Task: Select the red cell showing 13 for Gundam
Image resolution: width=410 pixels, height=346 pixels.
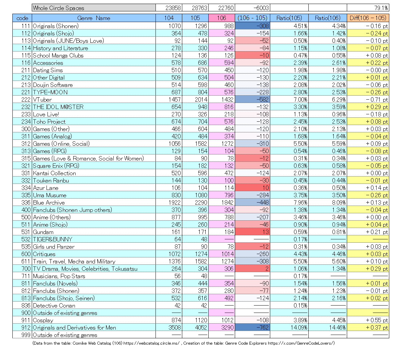Action: 252,232
